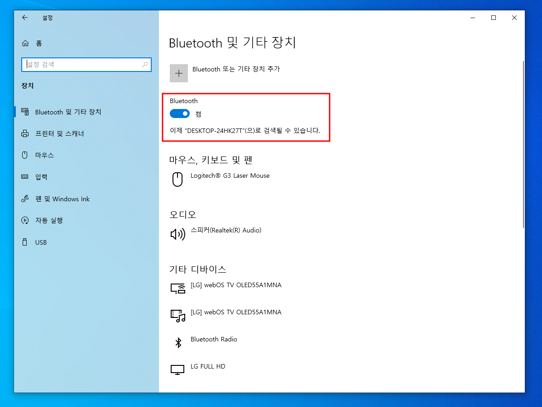Click the first webOS TV network display icon
This screenshot has width=542, height=407.
pos(178,289)
